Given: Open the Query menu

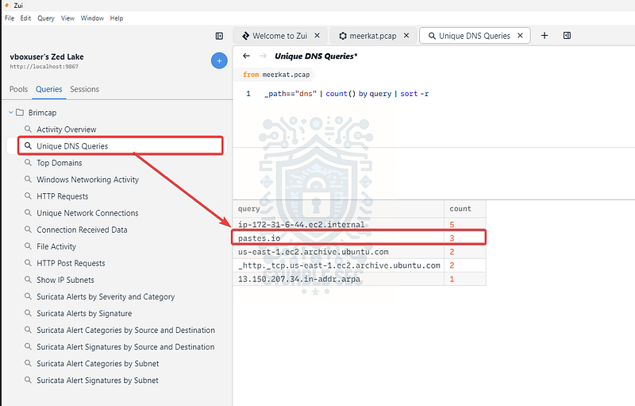Looking at the screenshot, I should pos(46,18).
